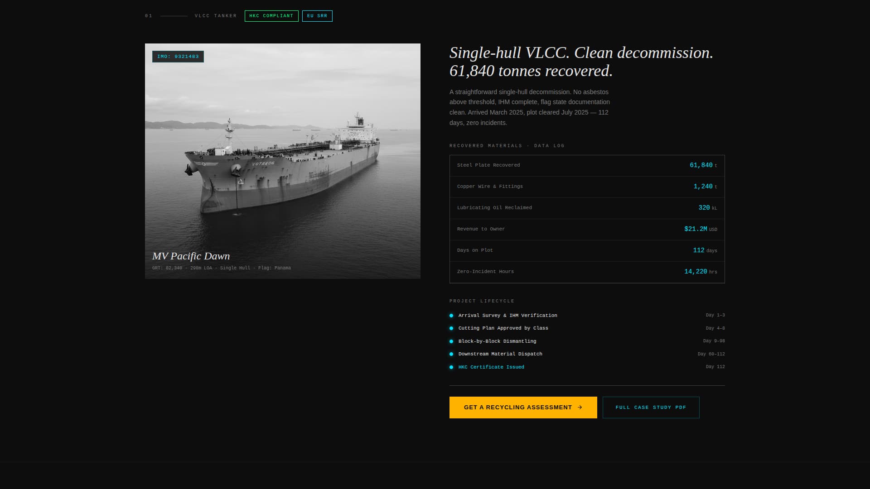Click the arrow icon on the assessment button
The image size is (870, 489).
(x=580, y=407)
